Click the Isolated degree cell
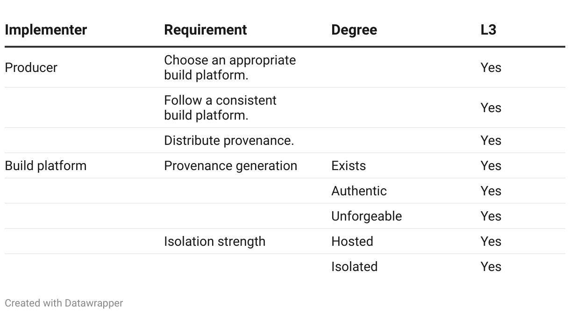The height and width of the screenshot is (314, 570). click(354, 267)
